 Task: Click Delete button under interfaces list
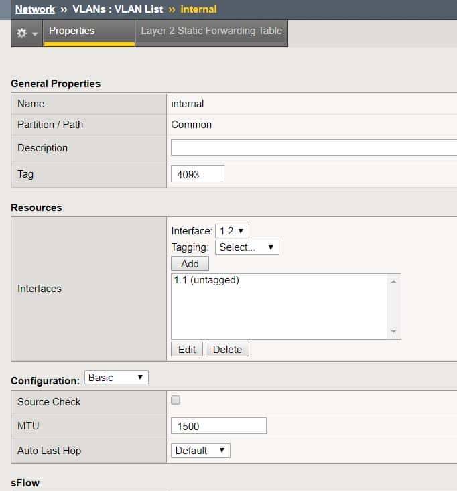[227, 349]
